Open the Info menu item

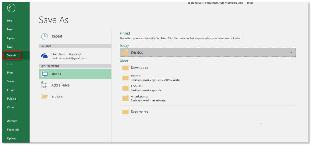10,21
